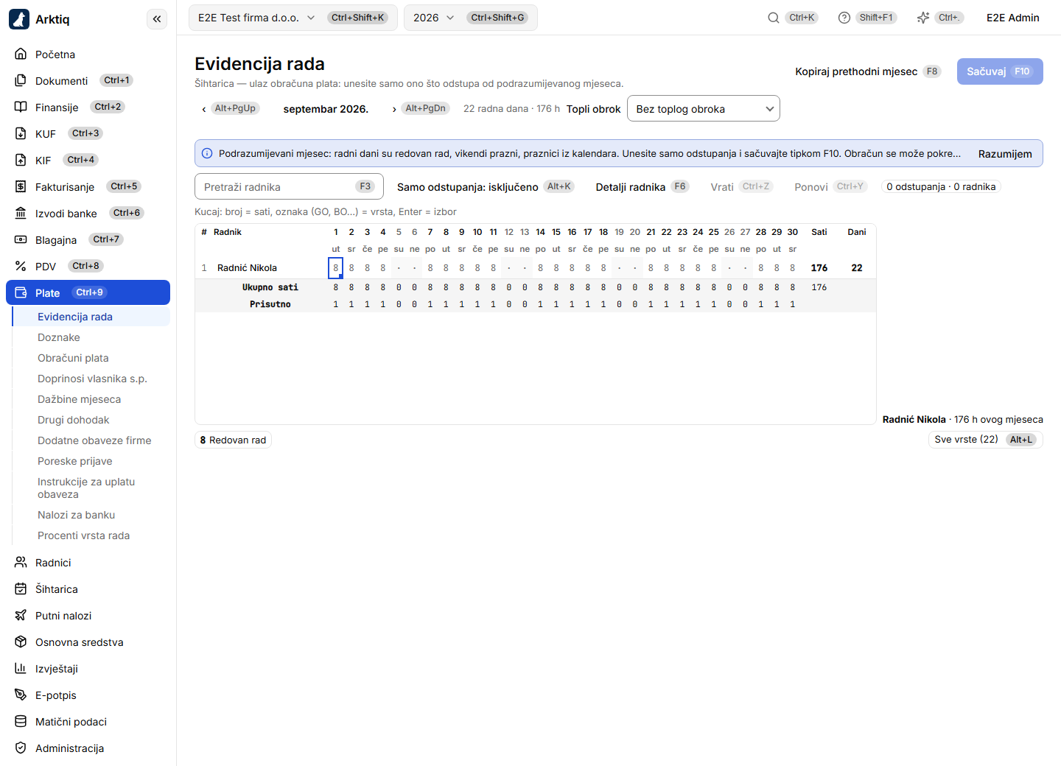The image size is (1061, 766).
Task: Open Obračuni plata submenu item
Action: [x=73, y=358]
